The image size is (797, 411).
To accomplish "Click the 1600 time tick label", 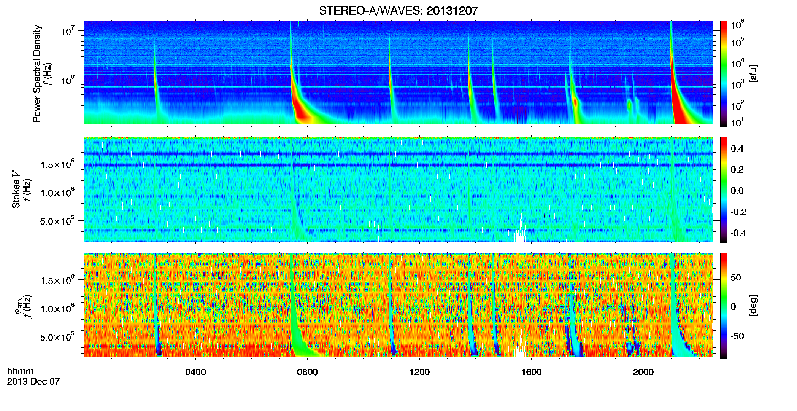I will click(531, 372).
